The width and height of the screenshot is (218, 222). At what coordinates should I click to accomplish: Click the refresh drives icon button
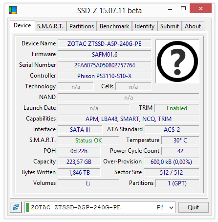pyautogui.click(x=16, y=207)
